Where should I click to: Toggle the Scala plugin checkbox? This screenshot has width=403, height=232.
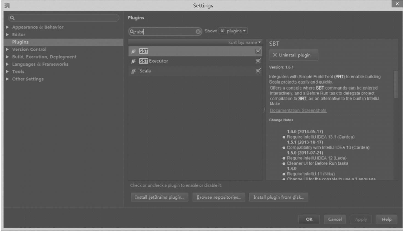tap(258, 71)
